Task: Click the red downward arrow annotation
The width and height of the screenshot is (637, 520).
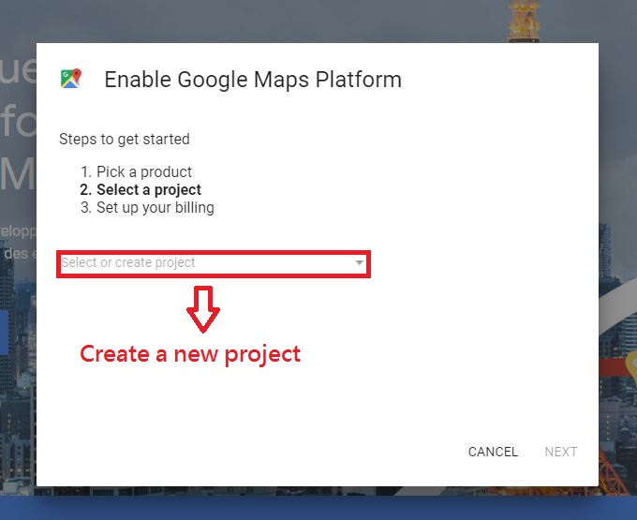Action: (203, 308)
